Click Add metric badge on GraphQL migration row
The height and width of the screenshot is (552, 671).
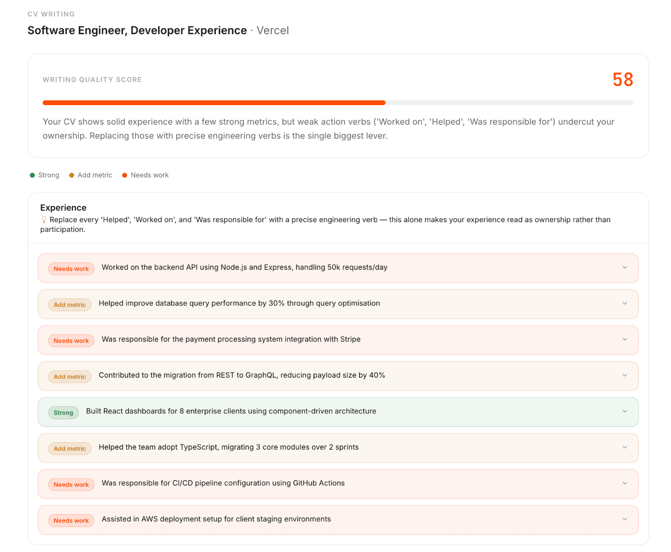69,376
